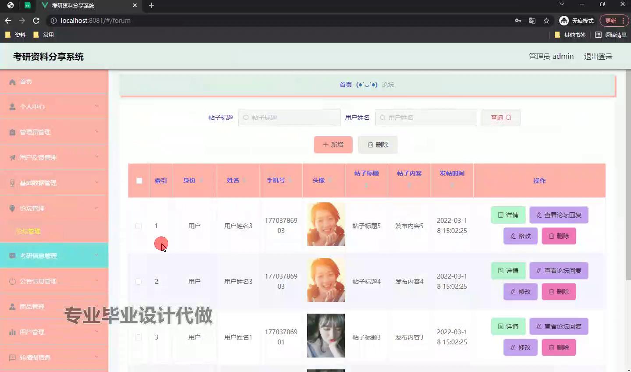
Task: Click the 删除 button next to 新增
Action: point(378,145)
